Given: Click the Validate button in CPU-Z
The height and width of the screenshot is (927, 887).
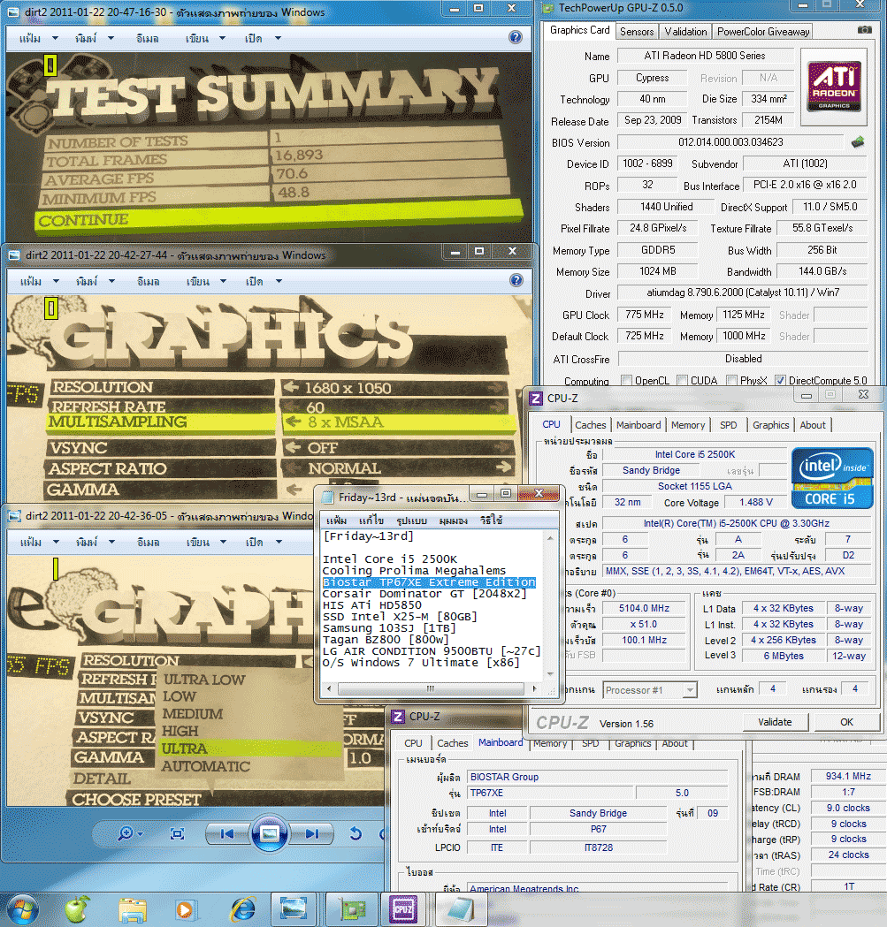Looking at the screenshot, I should [x=775, y=722].
